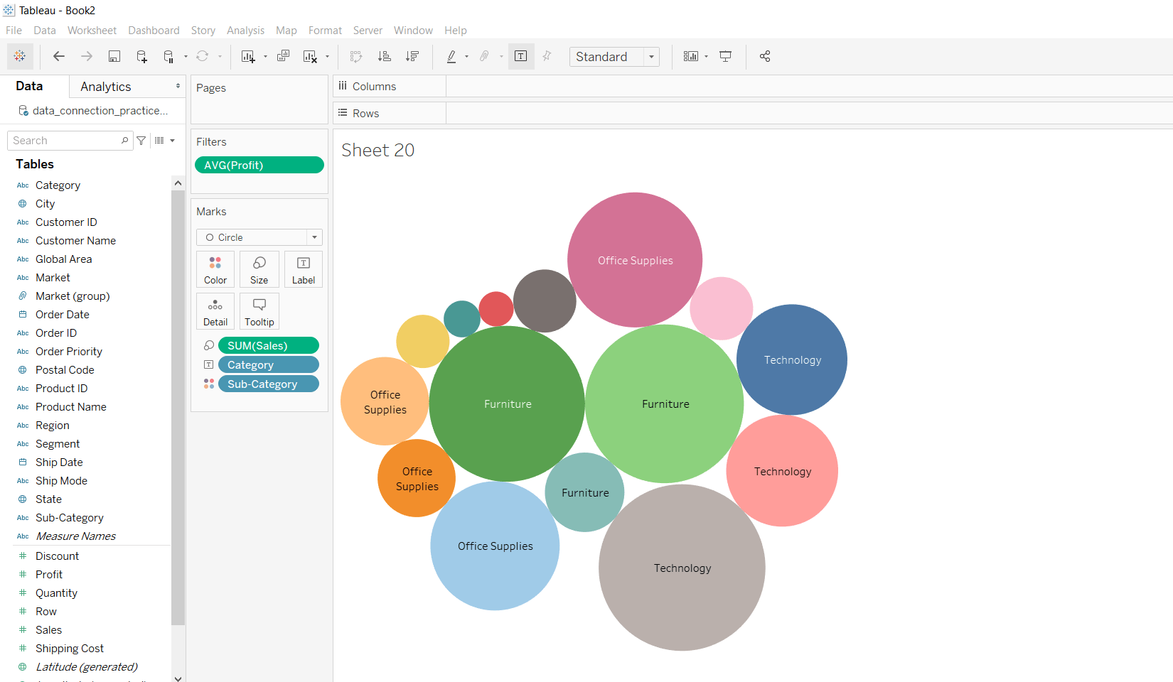
Task: Click the Run Update refresh icon
Action: [x=203, y=56]
